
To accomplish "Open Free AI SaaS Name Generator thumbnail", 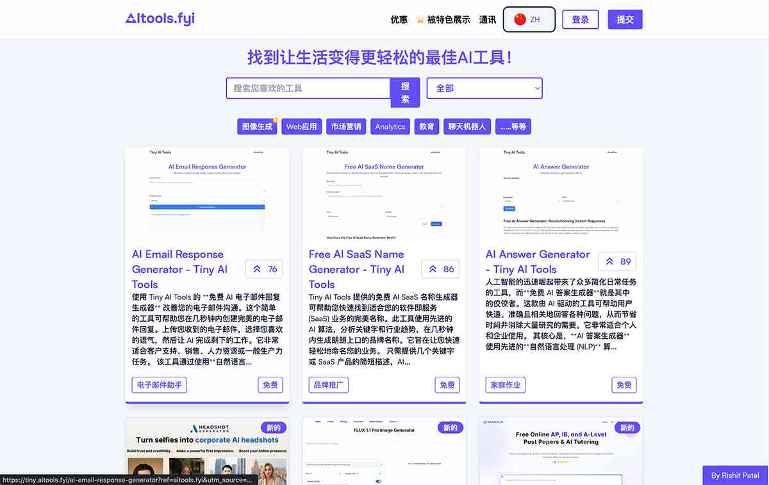I will coord(384,194).
